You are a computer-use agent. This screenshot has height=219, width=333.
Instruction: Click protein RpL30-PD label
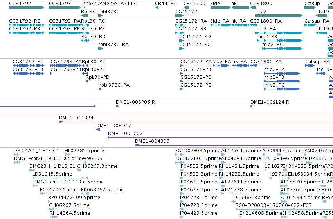97,77
